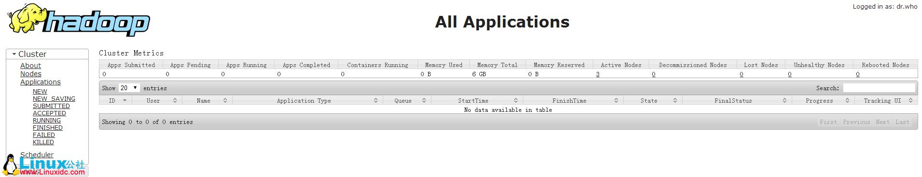
Task: Sort table by Tracking UI column
Action: tap(886, 101)
